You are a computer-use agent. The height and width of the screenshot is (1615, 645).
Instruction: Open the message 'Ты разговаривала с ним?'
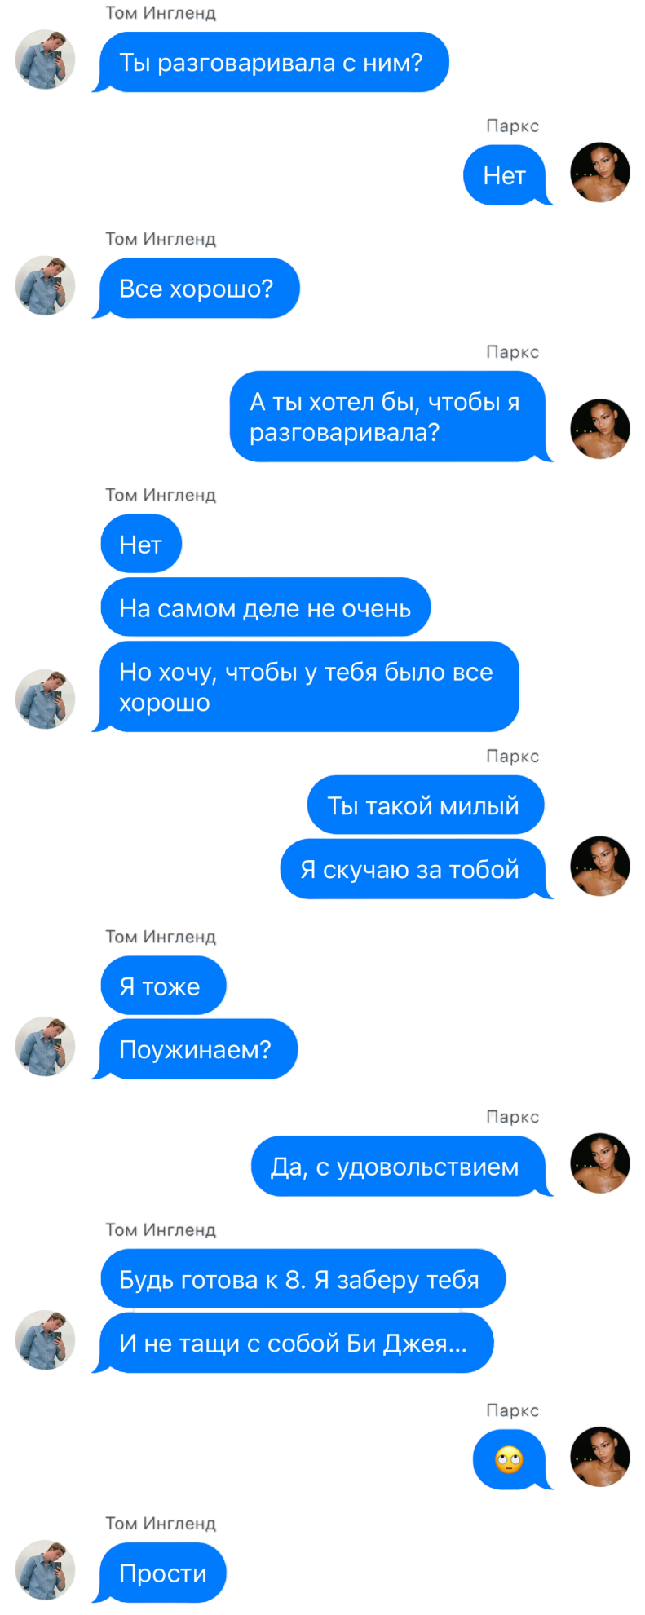(273, 62)
